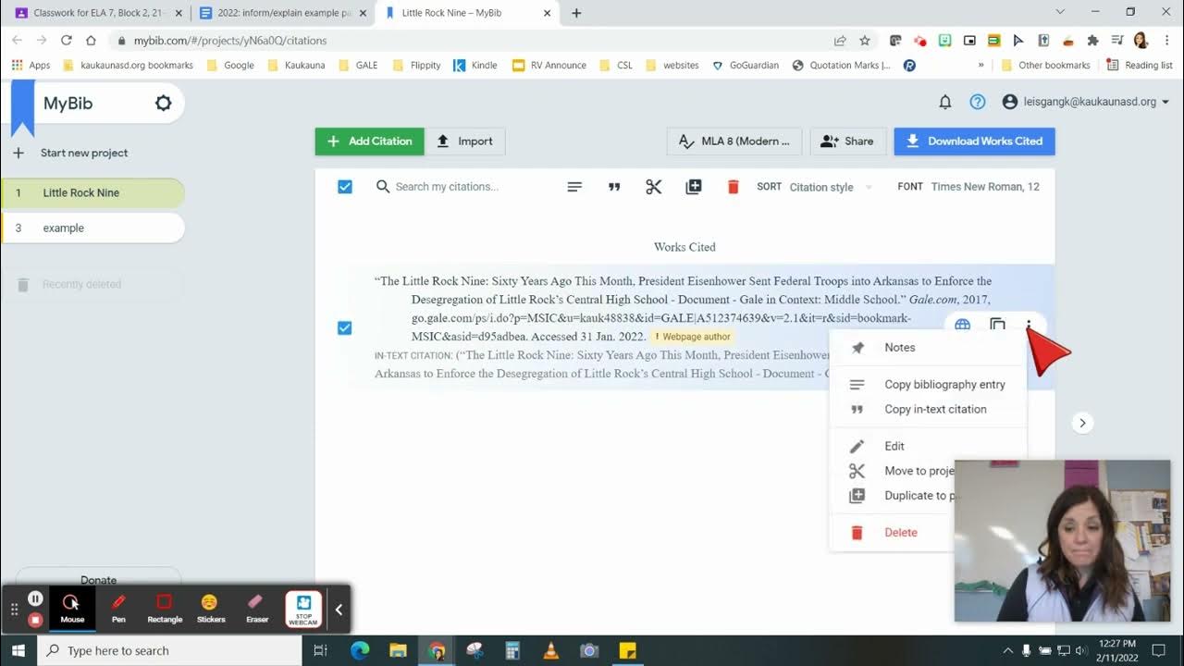Screen dimensions: 1184x666
Task: Open MyBib settings gear
Action: click(163, 103)
